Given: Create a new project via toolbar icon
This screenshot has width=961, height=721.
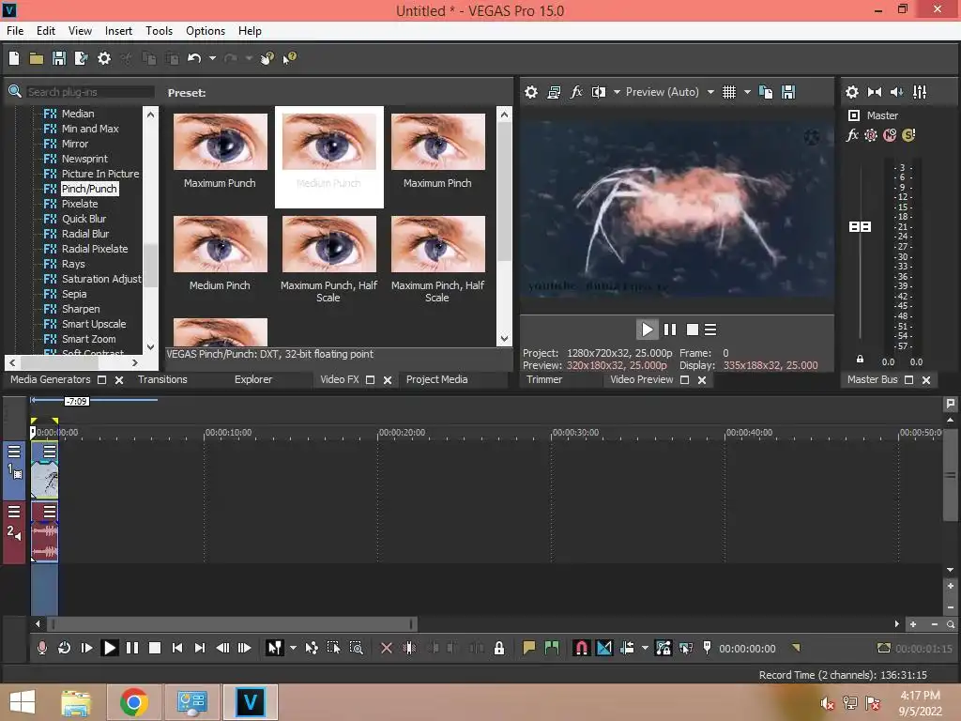Looking at the screenshot, I should pyautogui.click(x=14, y=58).
